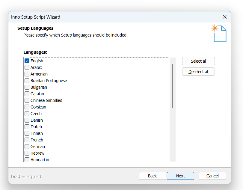243x190 pixels.
Task: Check Brazilian Portuguese language option
Action: (27, 81)
